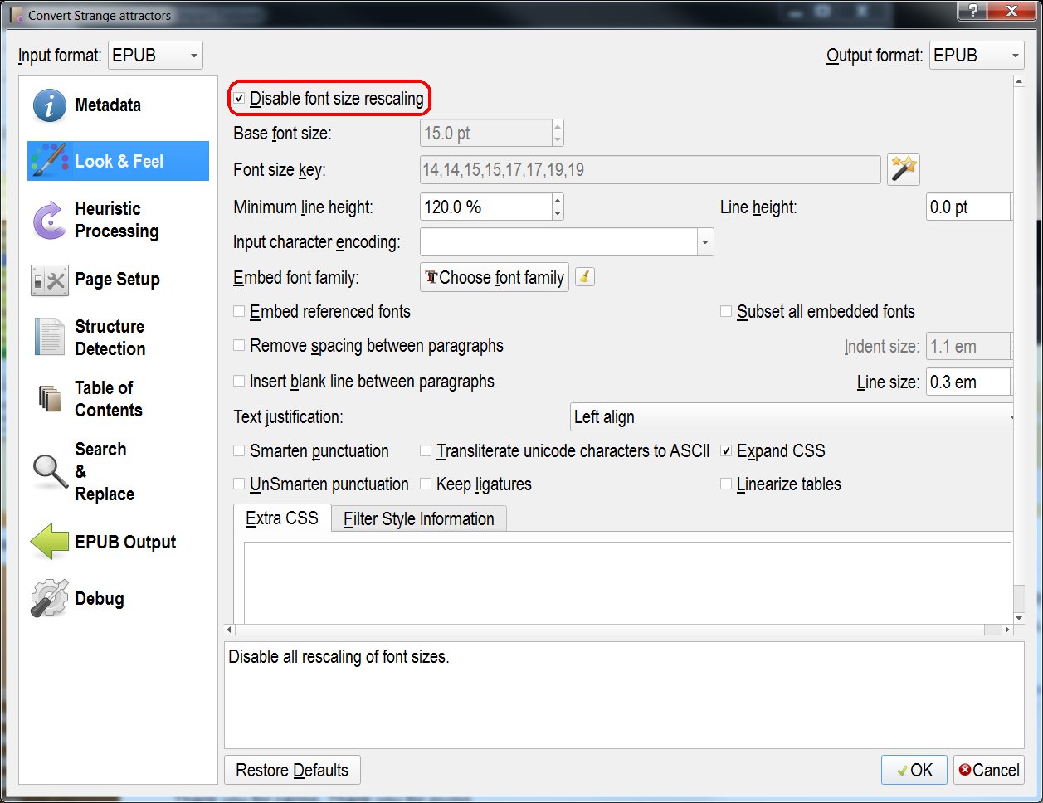Click the horizontal scrollbar right arrow
The height and width of the screenshot is (803, 1043).
(1007, 630)
